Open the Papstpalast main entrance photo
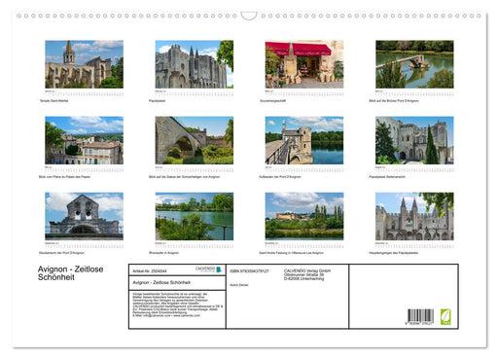Viewport: 498px width, 359px height. tap(414, 216)
